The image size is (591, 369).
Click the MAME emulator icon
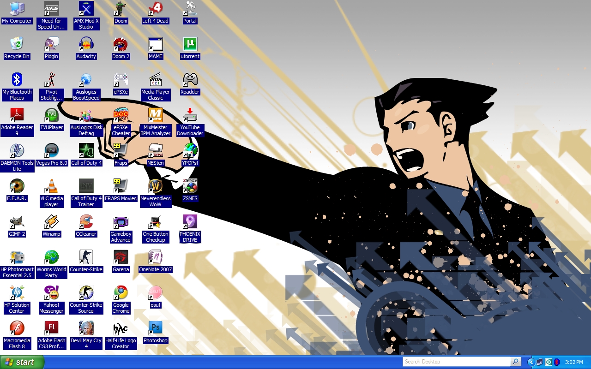[x=156, y=44]
